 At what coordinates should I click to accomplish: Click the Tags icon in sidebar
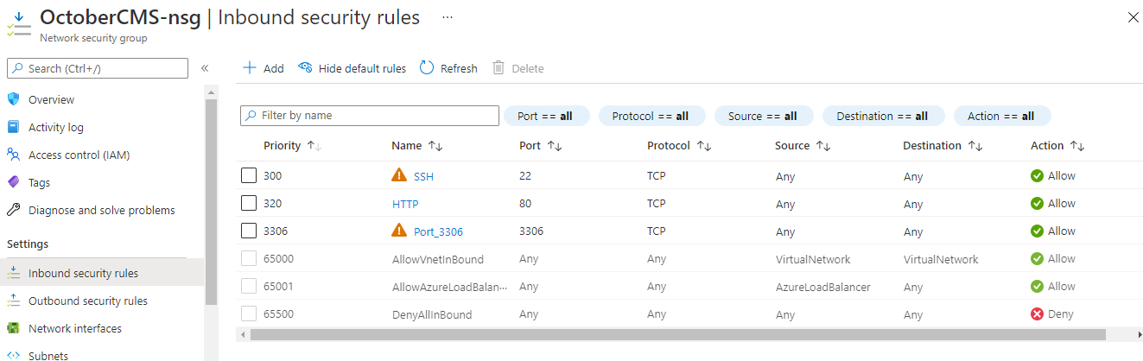13,182
